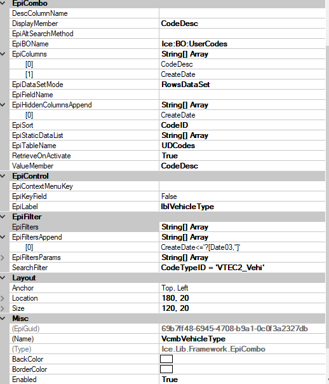The image size is (329, 384).
Task: Click the BorderColor swatch box
Action: point(166,369)
